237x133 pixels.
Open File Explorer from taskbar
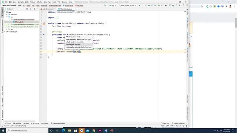[70, 130]
